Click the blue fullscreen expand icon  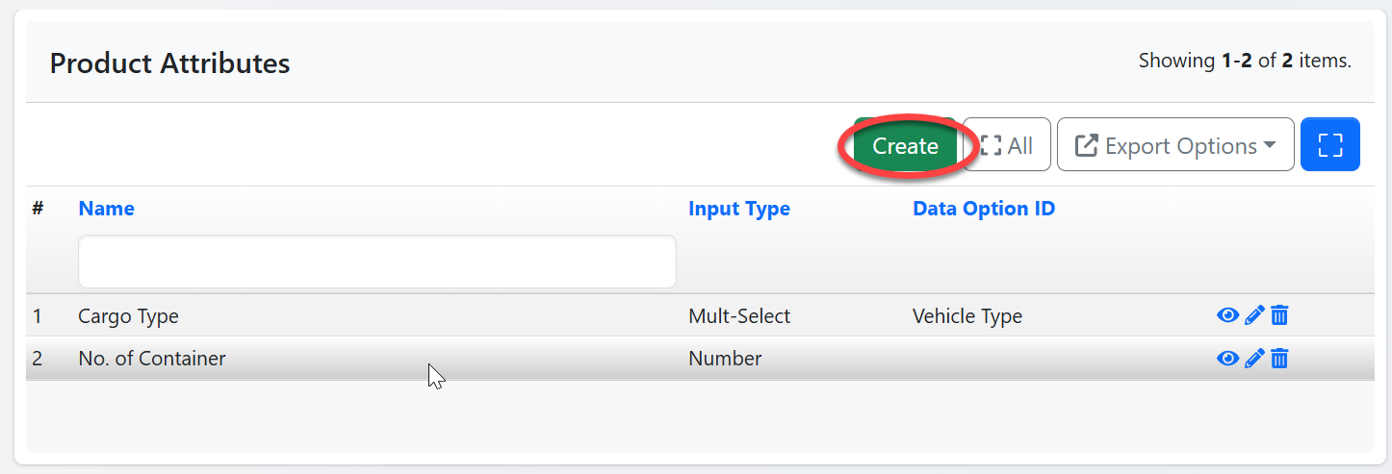(x=1329, y=145)
